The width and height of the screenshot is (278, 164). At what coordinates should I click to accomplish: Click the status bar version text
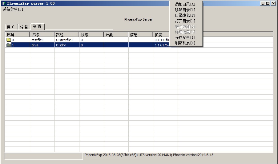(149, 155)
